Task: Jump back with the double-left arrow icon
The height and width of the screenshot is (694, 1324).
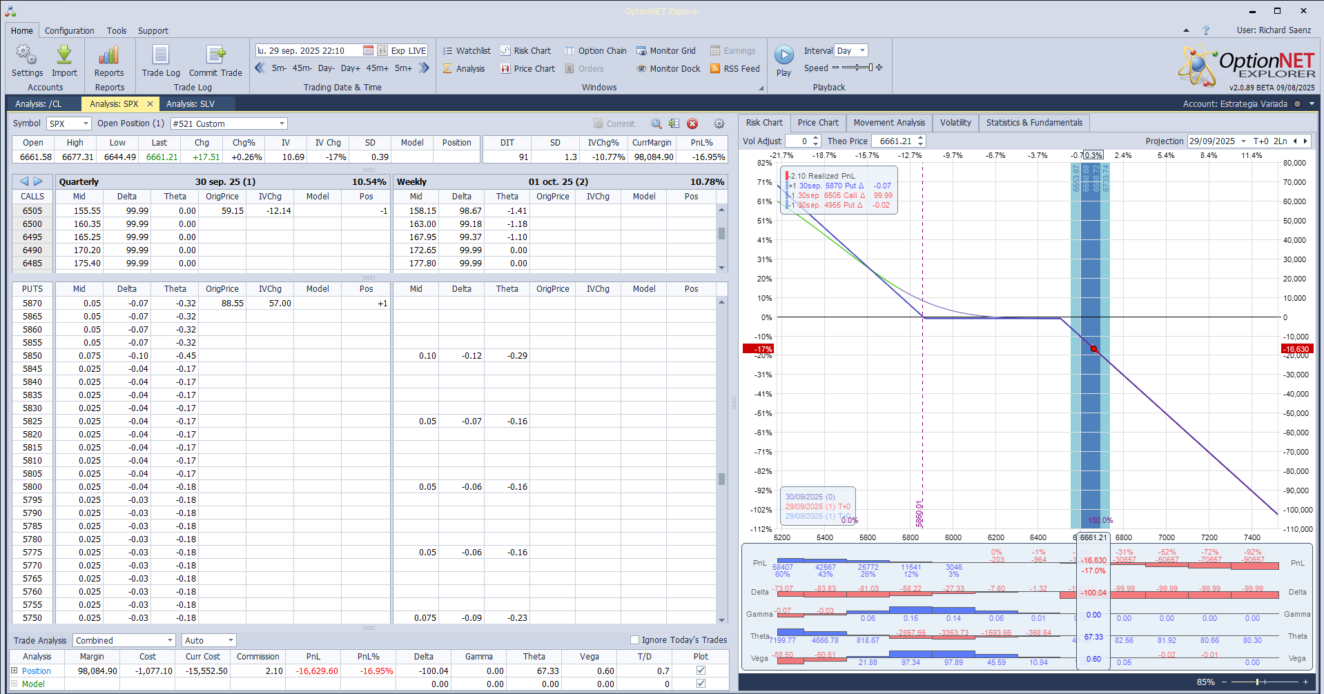Action: coord(260,68)
